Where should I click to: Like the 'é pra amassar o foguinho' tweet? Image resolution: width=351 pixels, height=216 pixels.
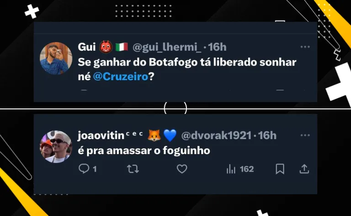(182, 169)
